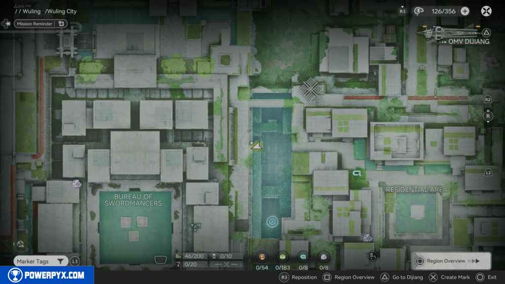Image resolution: width=505 pixels, height=284 pixels.
Task: Open the Wuling City location breadcrumb
Action: 61,11
